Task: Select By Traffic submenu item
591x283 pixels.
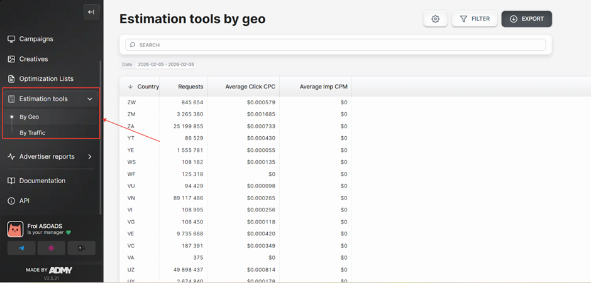Action: point(32,133)
